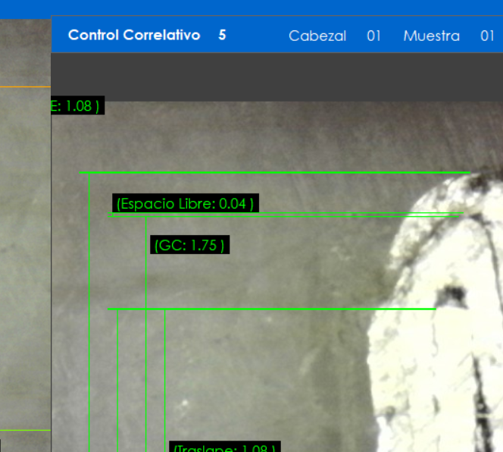Select the 01 value beside Cabezal

[x=373, y=36]
